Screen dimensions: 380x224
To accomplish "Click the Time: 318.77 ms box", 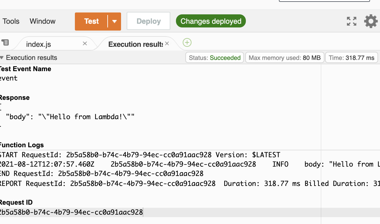I will coord(352,58).
